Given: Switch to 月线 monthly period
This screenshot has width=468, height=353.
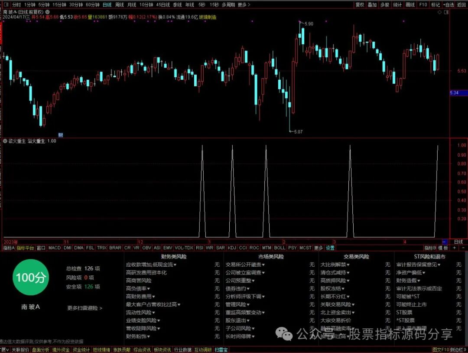Looking at the screenshot, I should click(x=132, y=5).
